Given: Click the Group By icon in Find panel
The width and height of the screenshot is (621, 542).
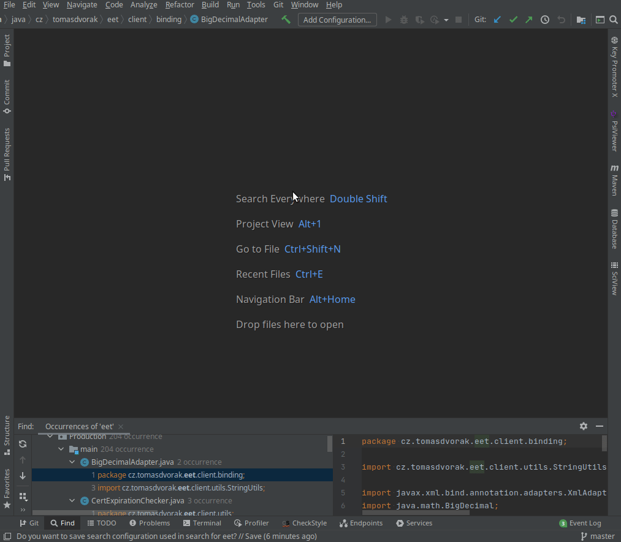Looking at the screenshot, I should click(23, 497).
